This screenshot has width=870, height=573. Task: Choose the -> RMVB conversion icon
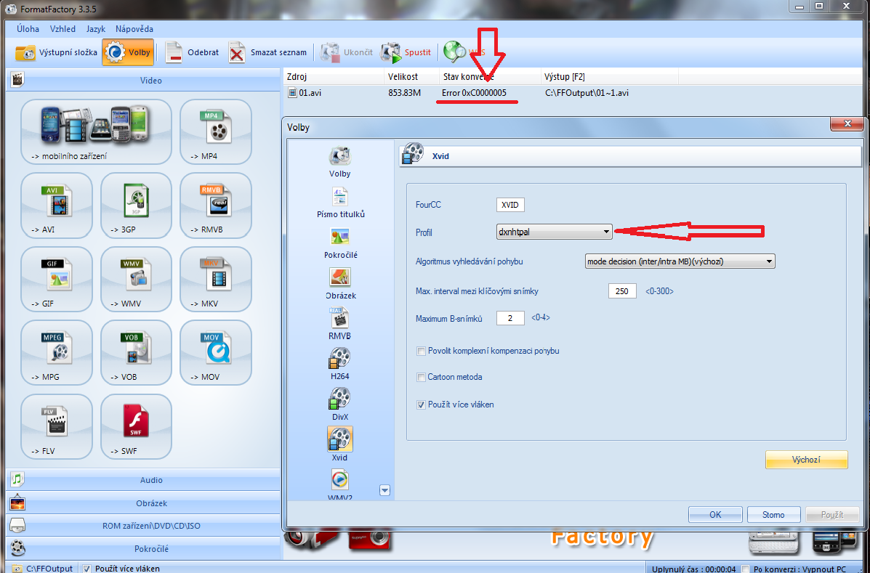(216, 206)
